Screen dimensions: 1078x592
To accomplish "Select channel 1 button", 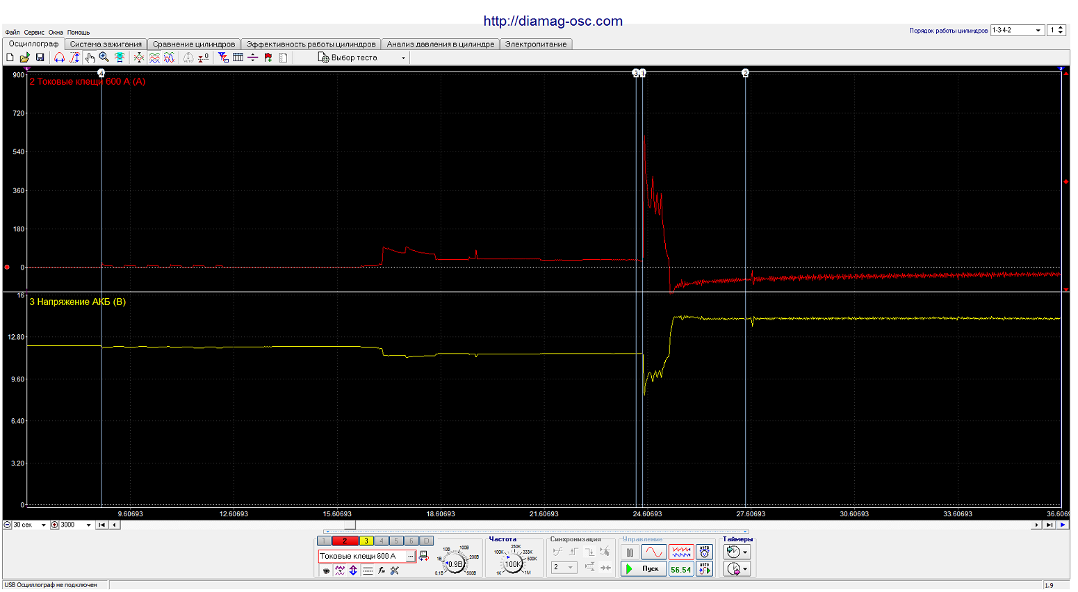I will (x=324, y=541).
